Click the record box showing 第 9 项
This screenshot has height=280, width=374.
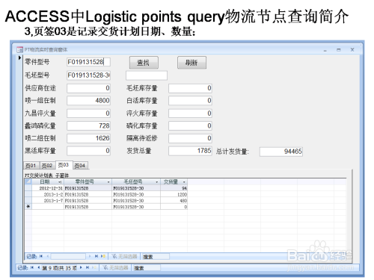tap(59, 268)
